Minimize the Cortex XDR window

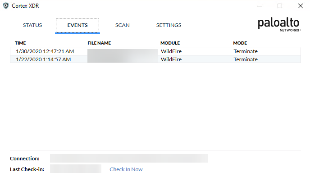pos(260,6)
